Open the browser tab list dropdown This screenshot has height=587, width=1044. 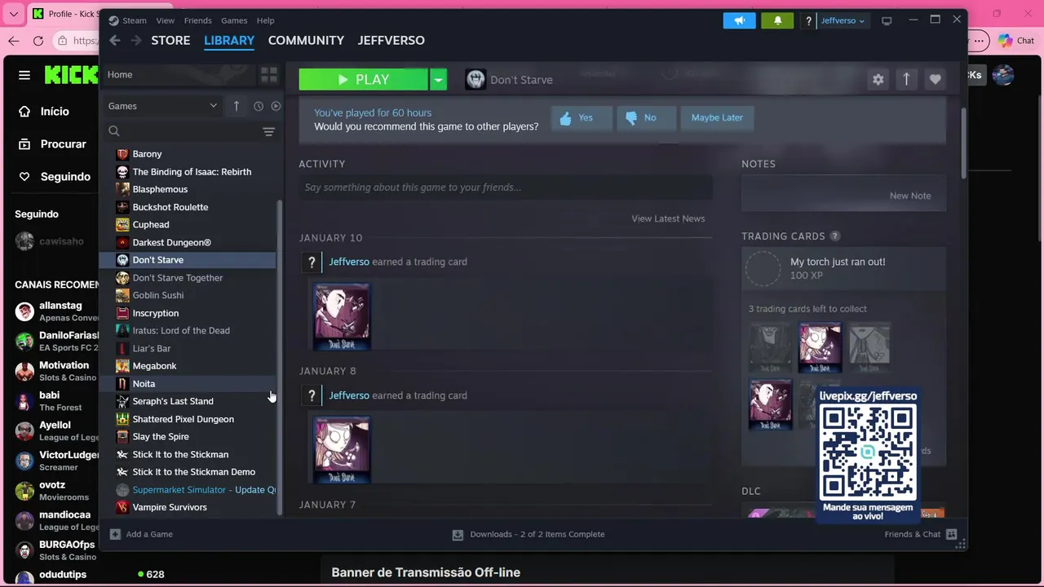point(13,14)
